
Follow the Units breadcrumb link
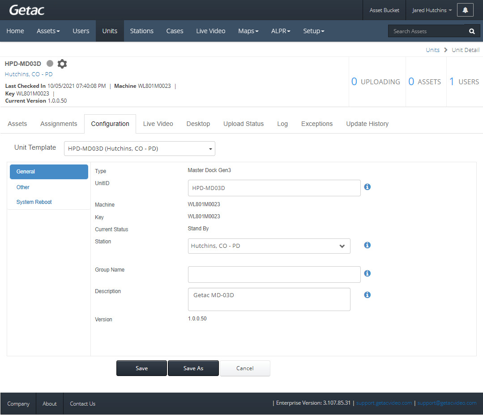click(432, 50)
